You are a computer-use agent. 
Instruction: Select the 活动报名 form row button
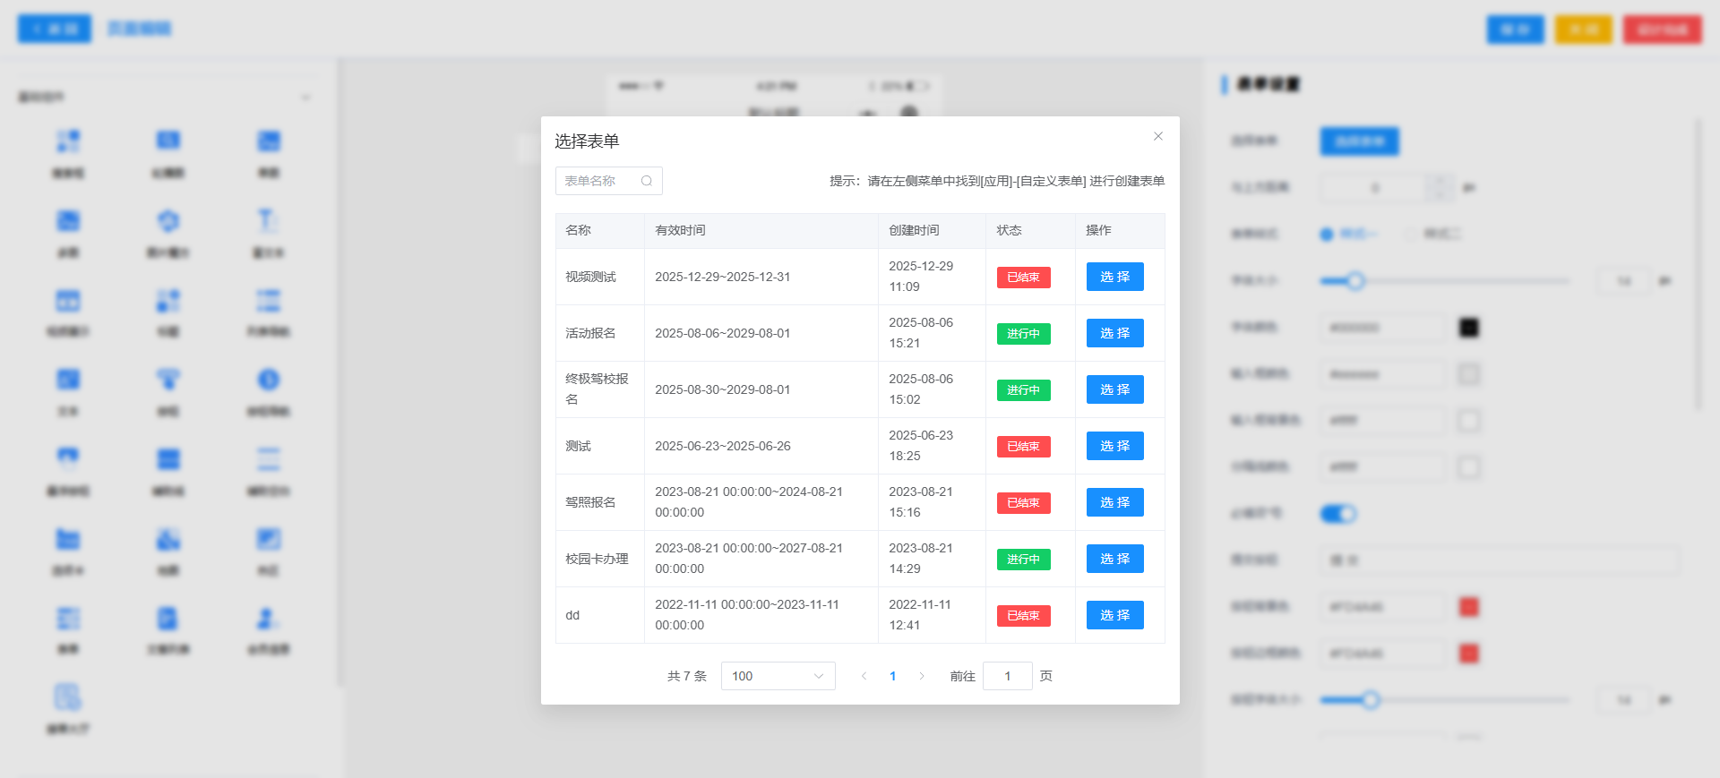point(1114,333)
